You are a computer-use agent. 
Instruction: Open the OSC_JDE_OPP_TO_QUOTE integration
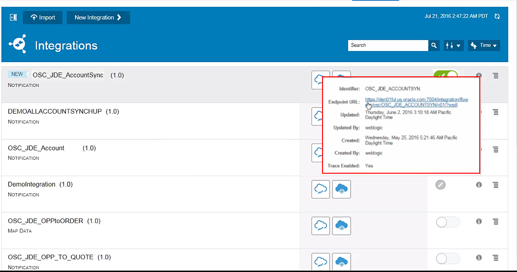tap(51, 257)
